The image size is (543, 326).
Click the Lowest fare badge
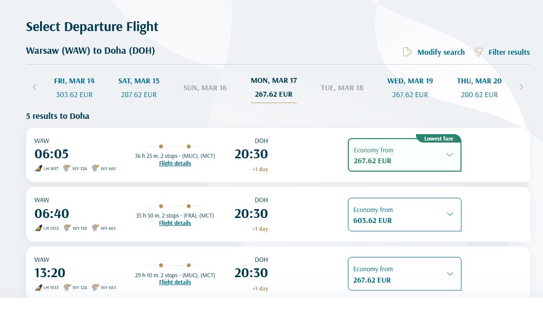(x=438, y=139)
